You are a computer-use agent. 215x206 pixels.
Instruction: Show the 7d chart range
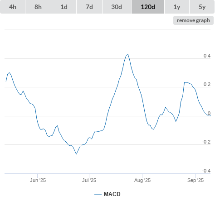click(x=89, y=7)
